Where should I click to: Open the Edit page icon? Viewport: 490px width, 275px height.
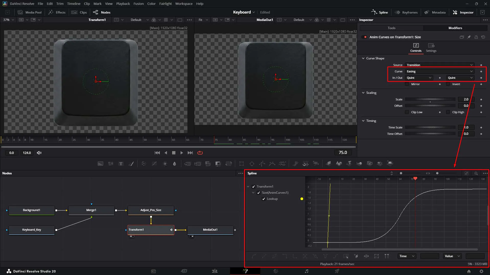pos(215,271)
